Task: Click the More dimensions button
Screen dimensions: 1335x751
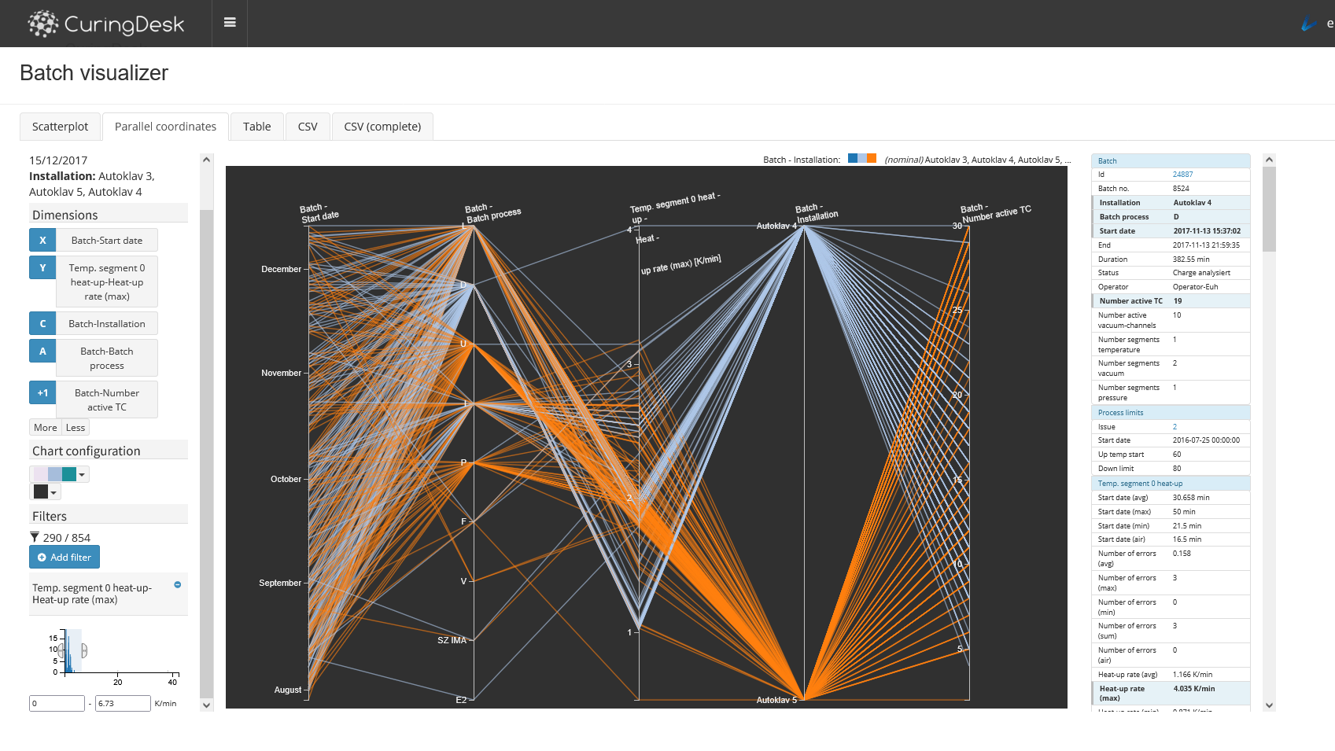Action: tap(46, 428)
